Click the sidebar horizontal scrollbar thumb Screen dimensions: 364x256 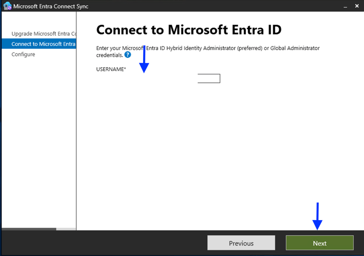[29, 229]
